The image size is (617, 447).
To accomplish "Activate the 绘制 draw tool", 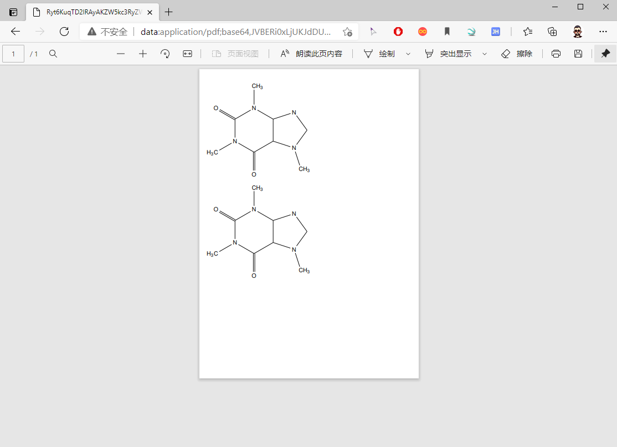I will 379,54.
